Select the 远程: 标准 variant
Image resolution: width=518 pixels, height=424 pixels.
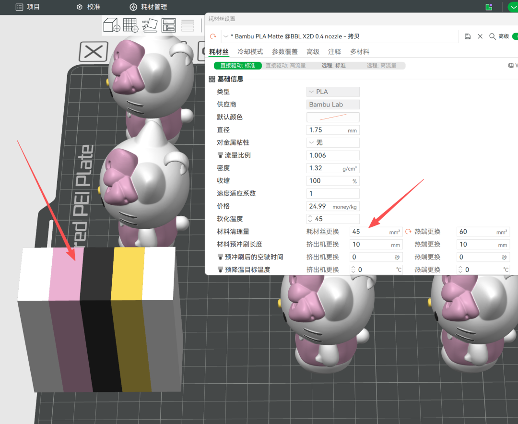pyautogui.click(x=334, y=65)
